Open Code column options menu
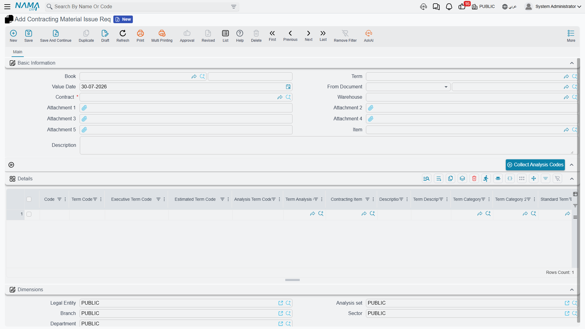Image resolution: width=585 pixels, height=329 pixels. tap(65, 199)
